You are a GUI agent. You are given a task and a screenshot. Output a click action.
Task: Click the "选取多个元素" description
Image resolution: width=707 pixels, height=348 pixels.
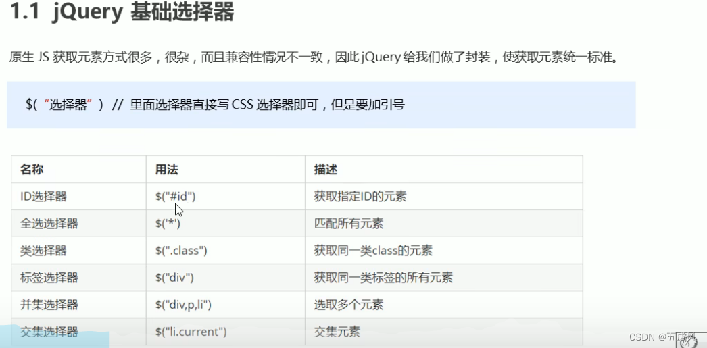[x=349, y=305]
